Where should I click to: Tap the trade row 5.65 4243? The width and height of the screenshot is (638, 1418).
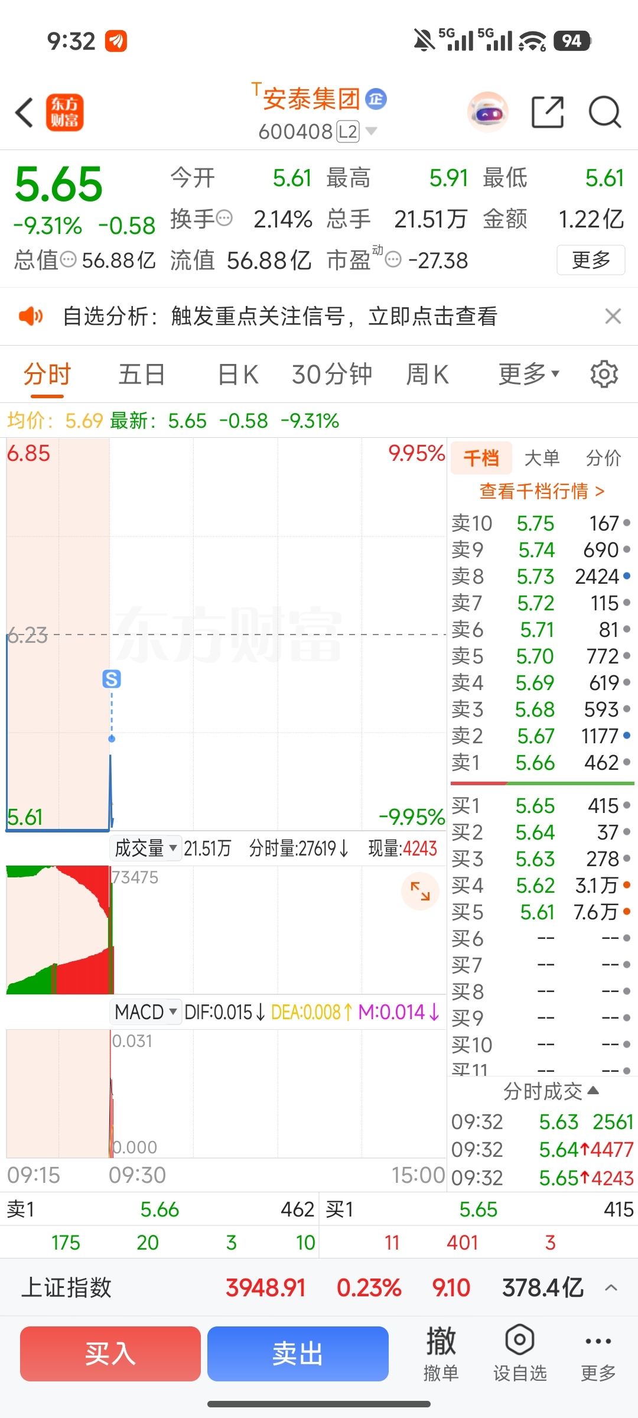pos(542,1178)
